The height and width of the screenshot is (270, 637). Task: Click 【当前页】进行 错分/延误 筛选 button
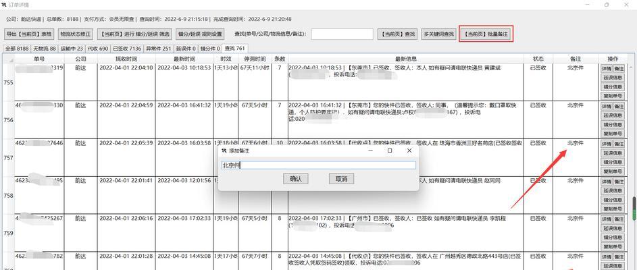point(135,34)
